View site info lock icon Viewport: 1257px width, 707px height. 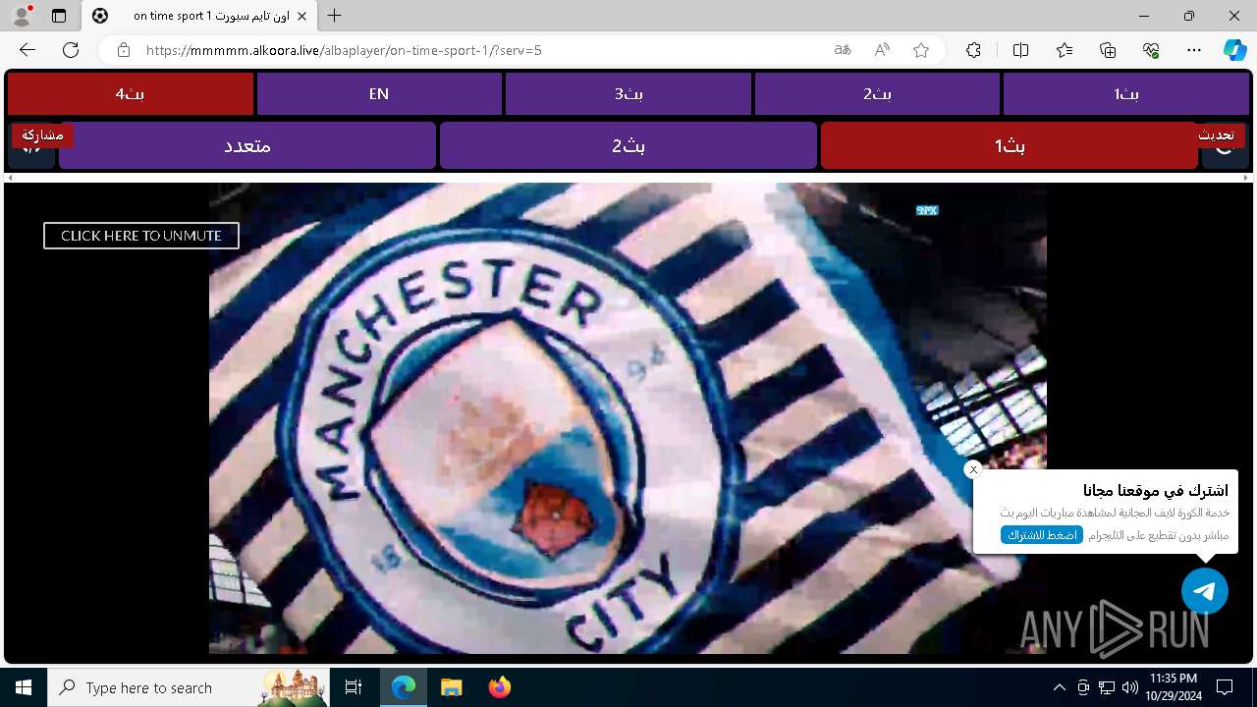coord(123,50)
